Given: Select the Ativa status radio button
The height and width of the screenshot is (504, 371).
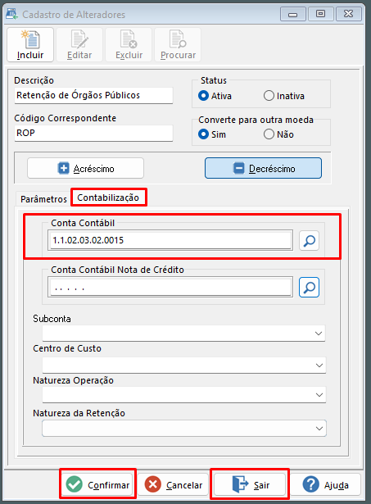Looking at the screenshot, I should 203,96.
